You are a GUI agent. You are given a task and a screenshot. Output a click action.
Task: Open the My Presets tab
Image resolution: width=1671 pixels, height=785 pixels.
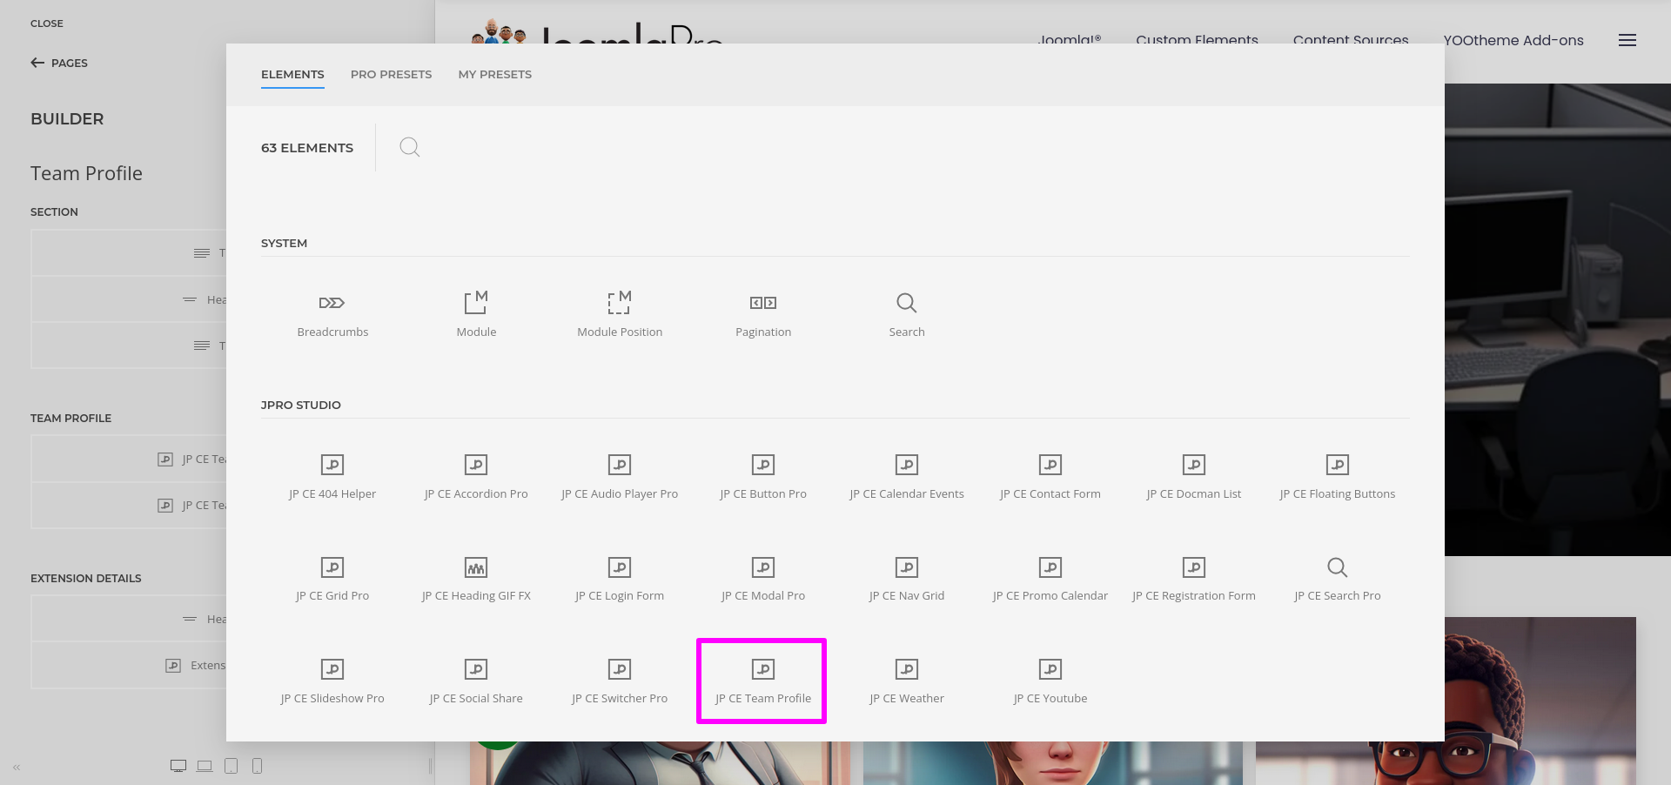click(x=494, y=75)
